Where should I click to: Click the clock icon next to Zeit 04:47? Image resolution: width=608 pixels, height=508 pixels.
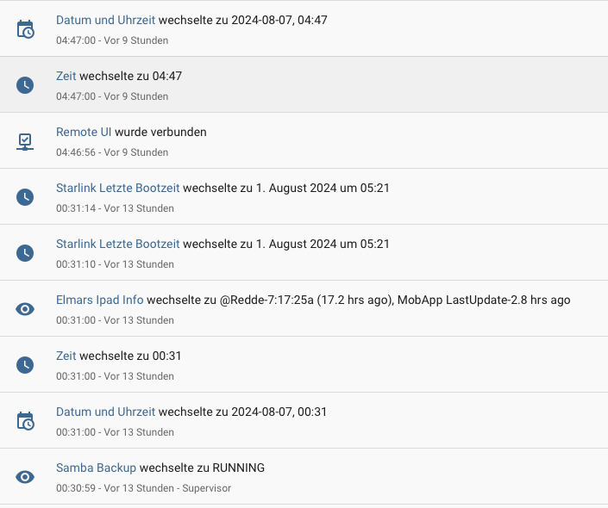coord(25,85)
